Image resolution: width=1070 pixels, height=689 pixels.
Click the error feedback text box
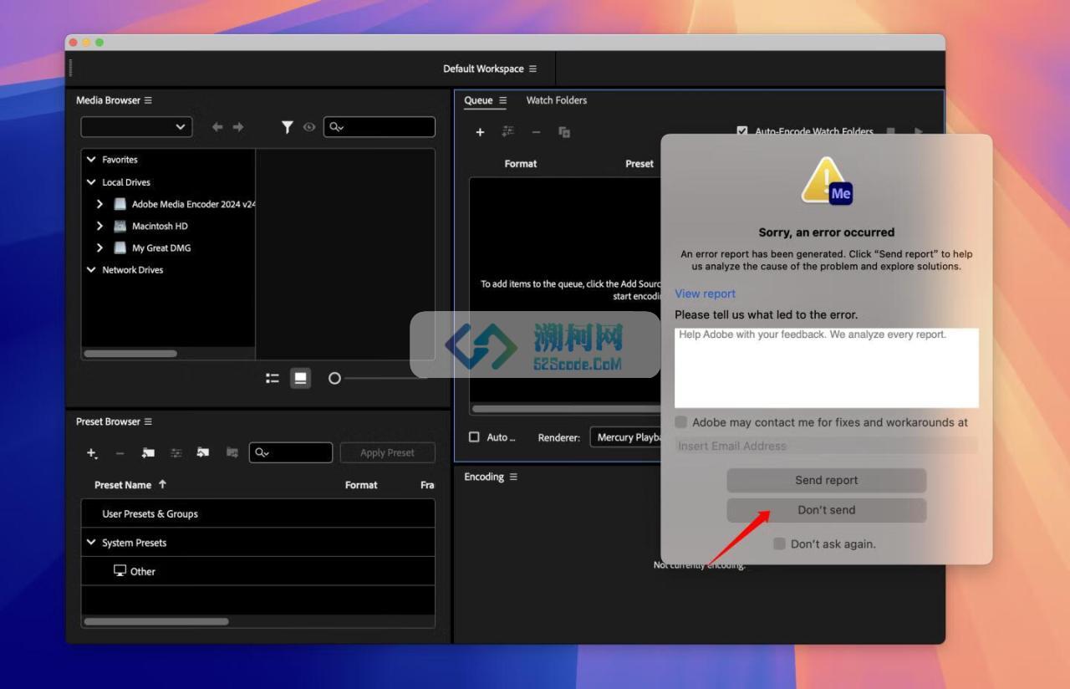pyautogui.click(x=827, y=368)
